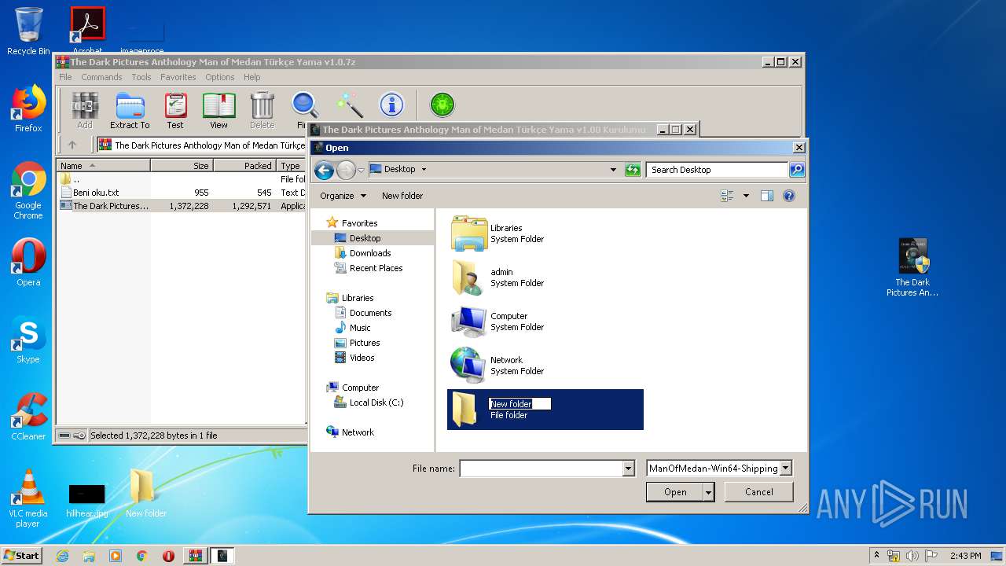Click the Google Chrome desktop shortcut
The width and height of the screenshot is (1006, 566).
click(28, 190)
